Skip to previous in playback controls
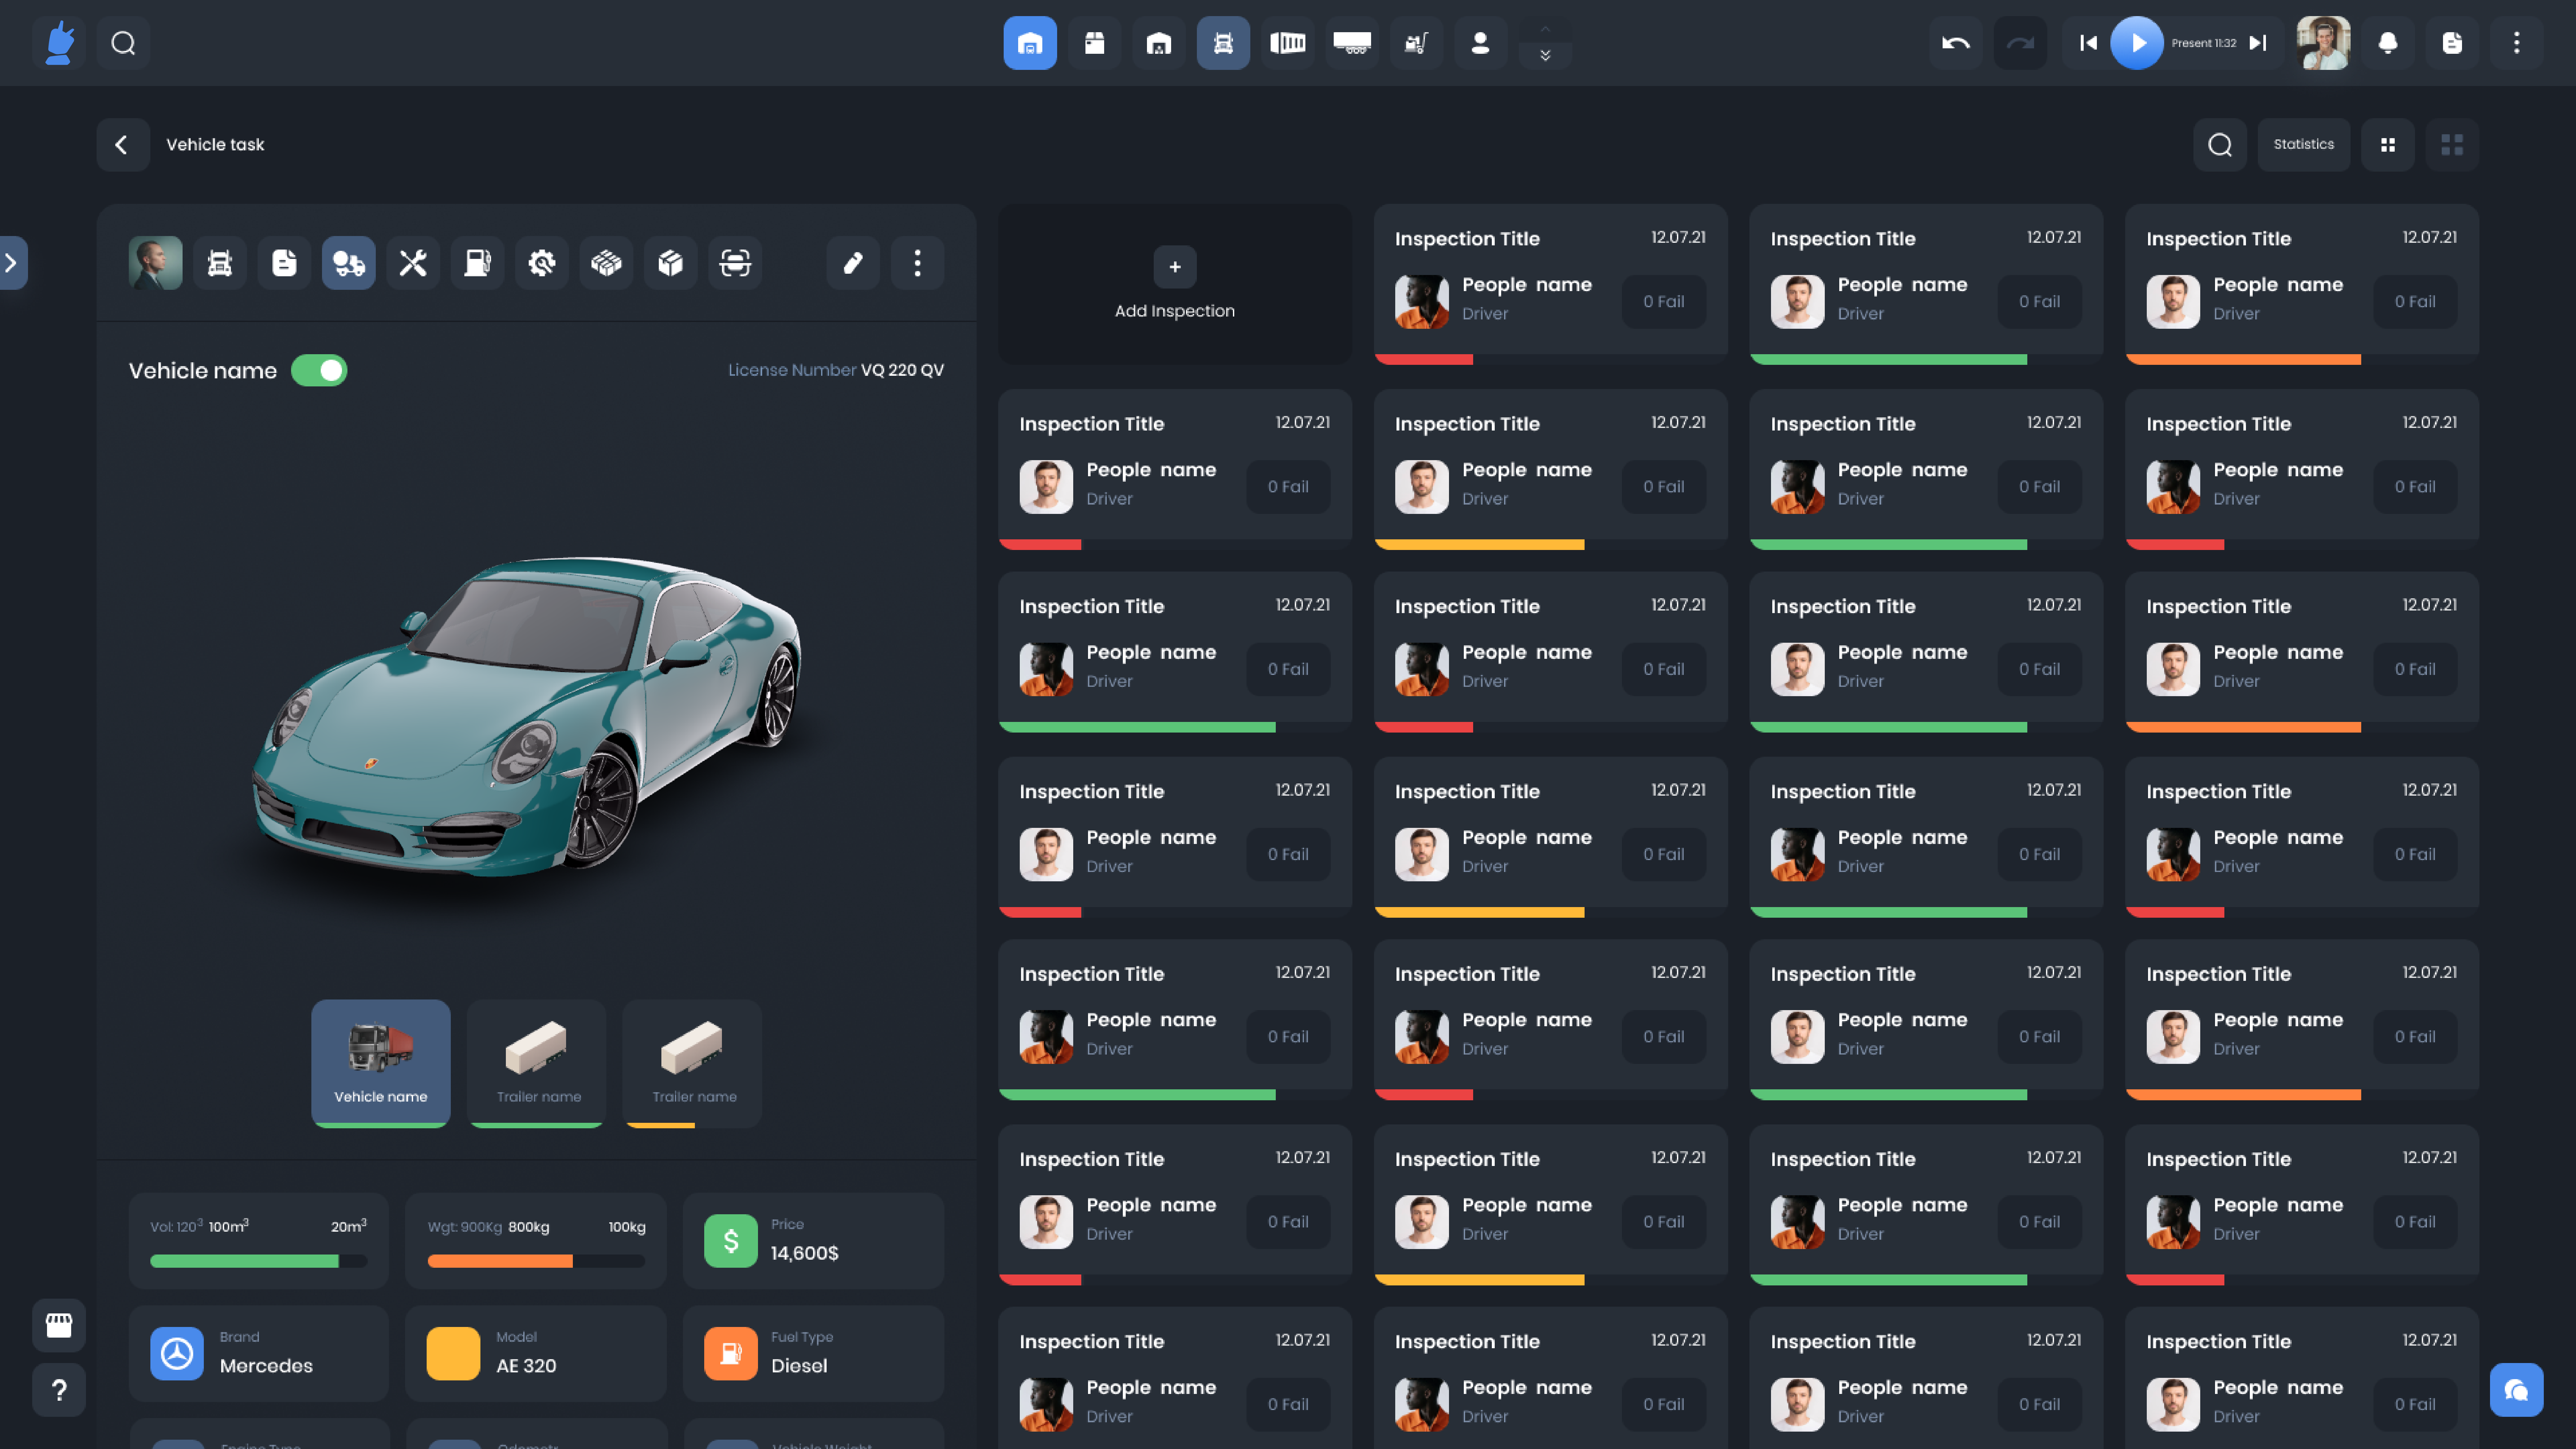The height and width of the screenshot is (1449, 2576). coord(2088,43)
